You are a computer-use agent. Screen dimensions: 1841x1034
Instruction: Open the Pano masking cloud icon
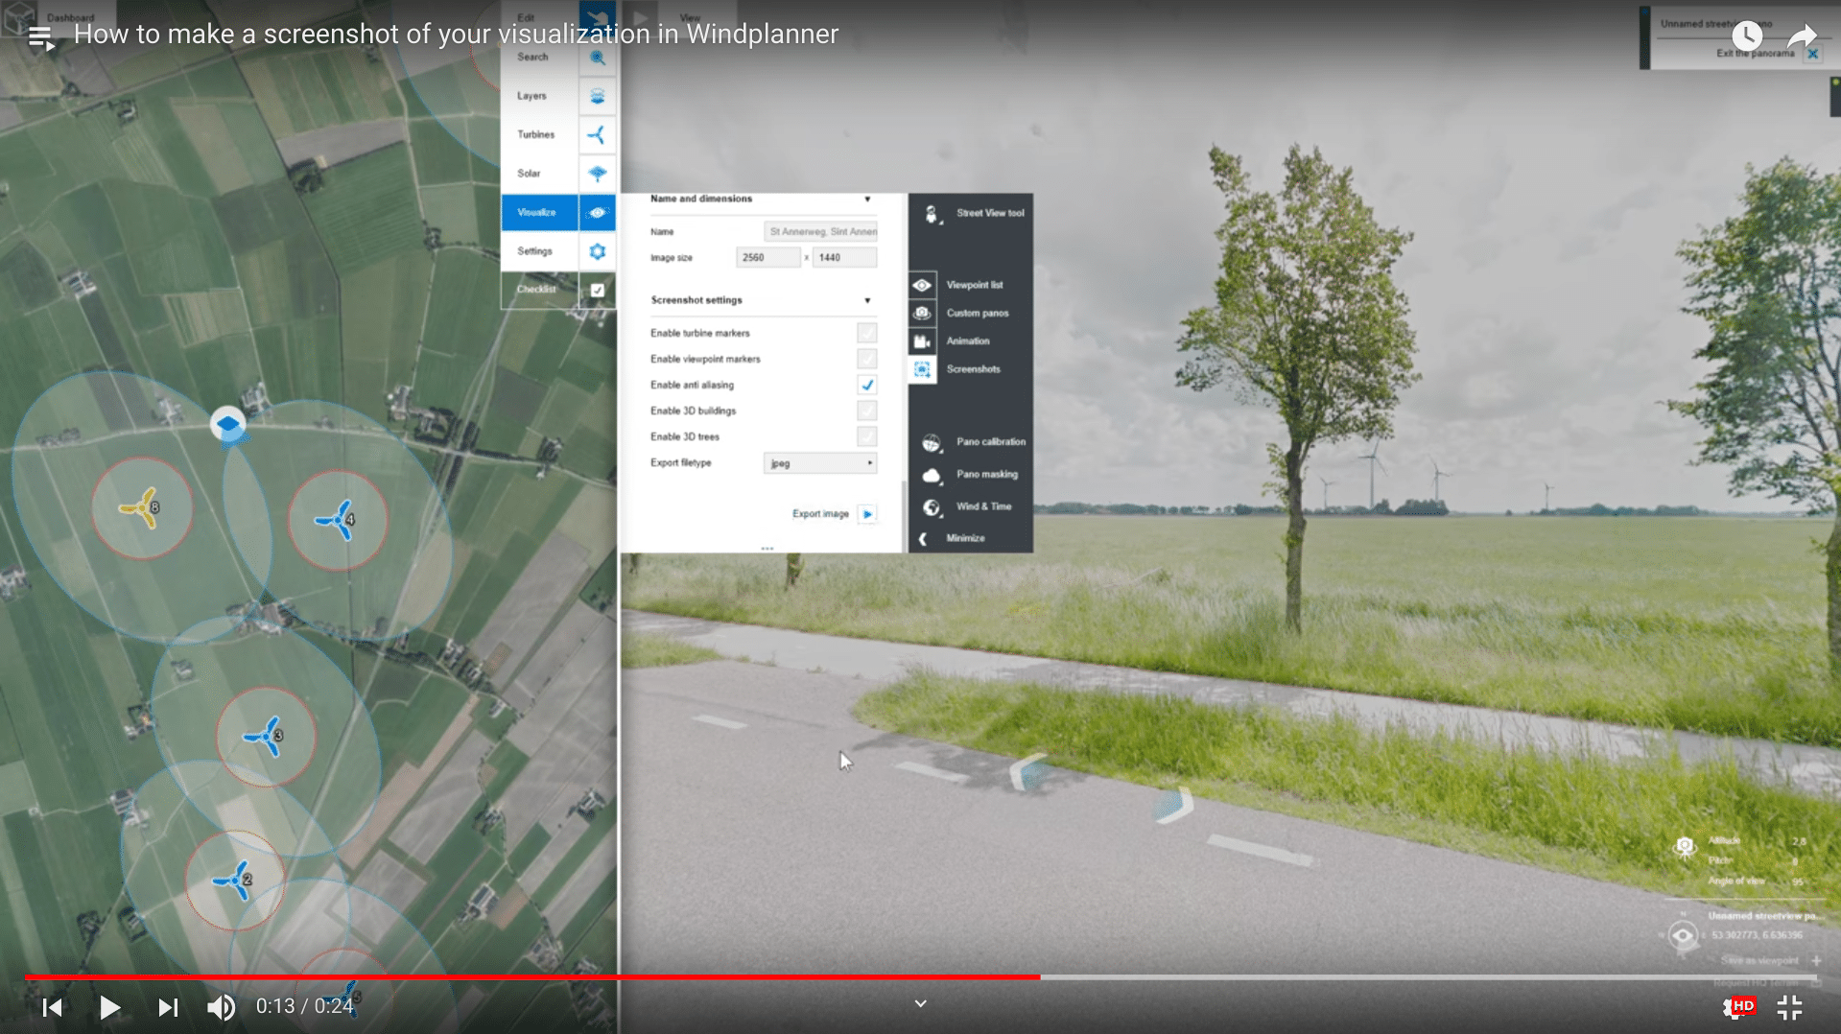(931, 475)
